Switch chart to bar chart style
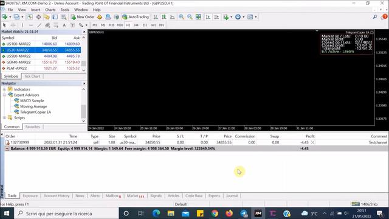This screenshot has width=389, height=219. tap(156, 17)
